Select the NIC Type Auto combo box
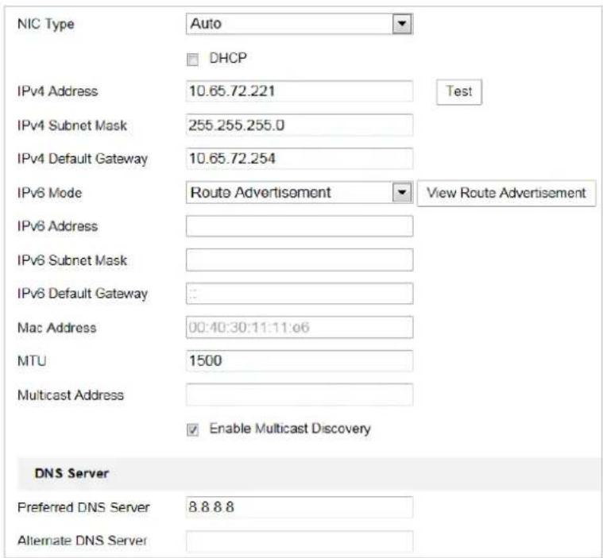603x558 pixels. coord(300,24)
